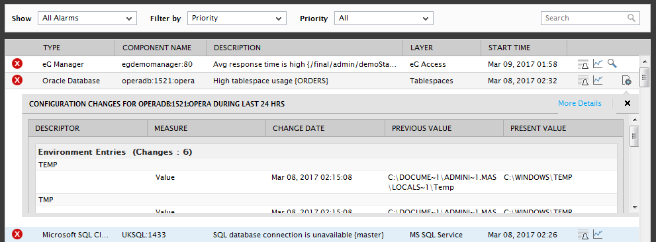The width and height of the screenshot is (656, 242).
Task: Click magnifier diagnosis icon for eG Manager row
Action: pos(612,63)
